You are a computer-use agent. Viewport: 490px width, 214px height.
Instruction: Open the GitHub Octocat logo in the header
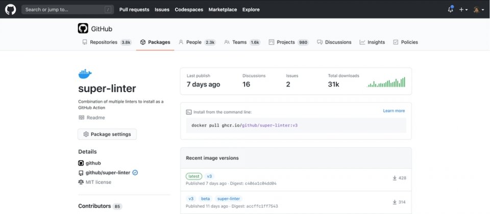[x=10, y=9]
